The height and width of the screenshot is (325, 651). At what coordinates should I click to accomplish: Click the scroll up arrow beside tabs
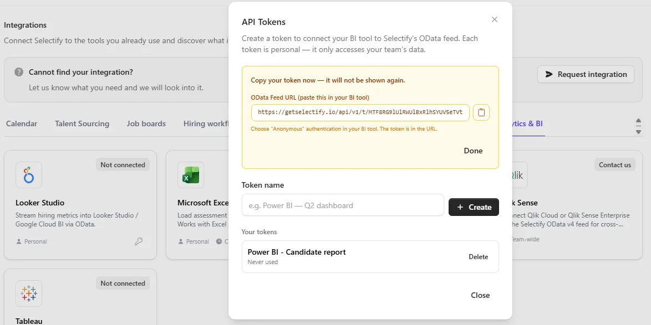(639, 121)
